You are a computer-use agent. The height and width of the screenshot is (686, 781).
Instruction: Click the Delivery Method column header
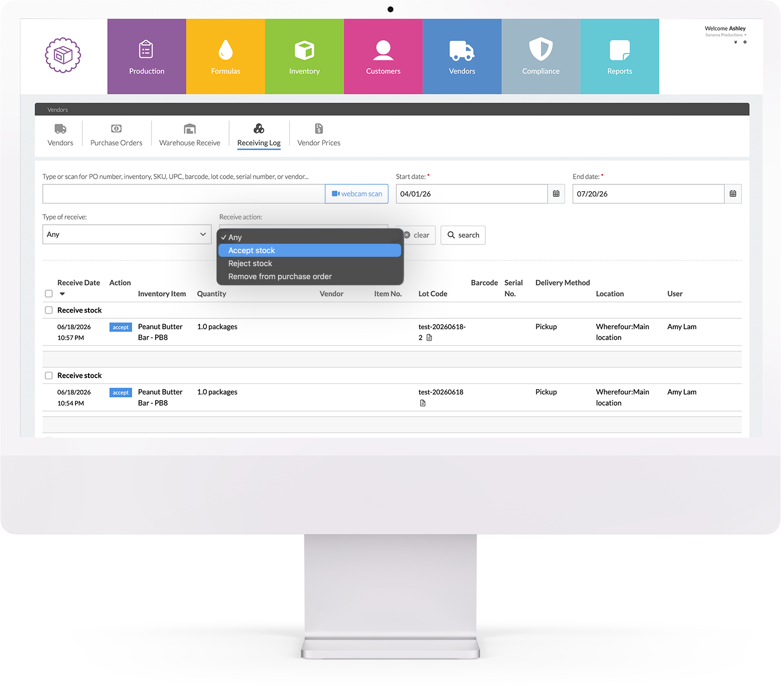click(x=563, y=283)
